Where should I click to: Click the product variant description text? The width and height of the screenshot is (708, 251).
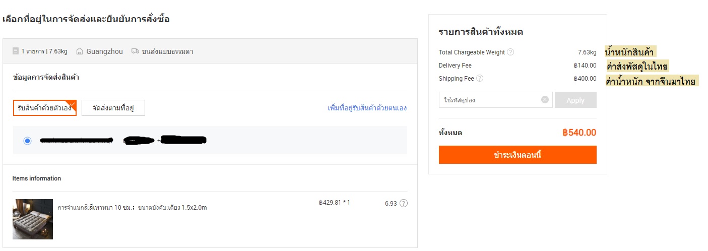tap(132, 207)
